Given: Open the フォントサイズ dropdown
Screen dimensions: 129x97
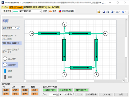Looking at the screenshot, I should point(79,94).
